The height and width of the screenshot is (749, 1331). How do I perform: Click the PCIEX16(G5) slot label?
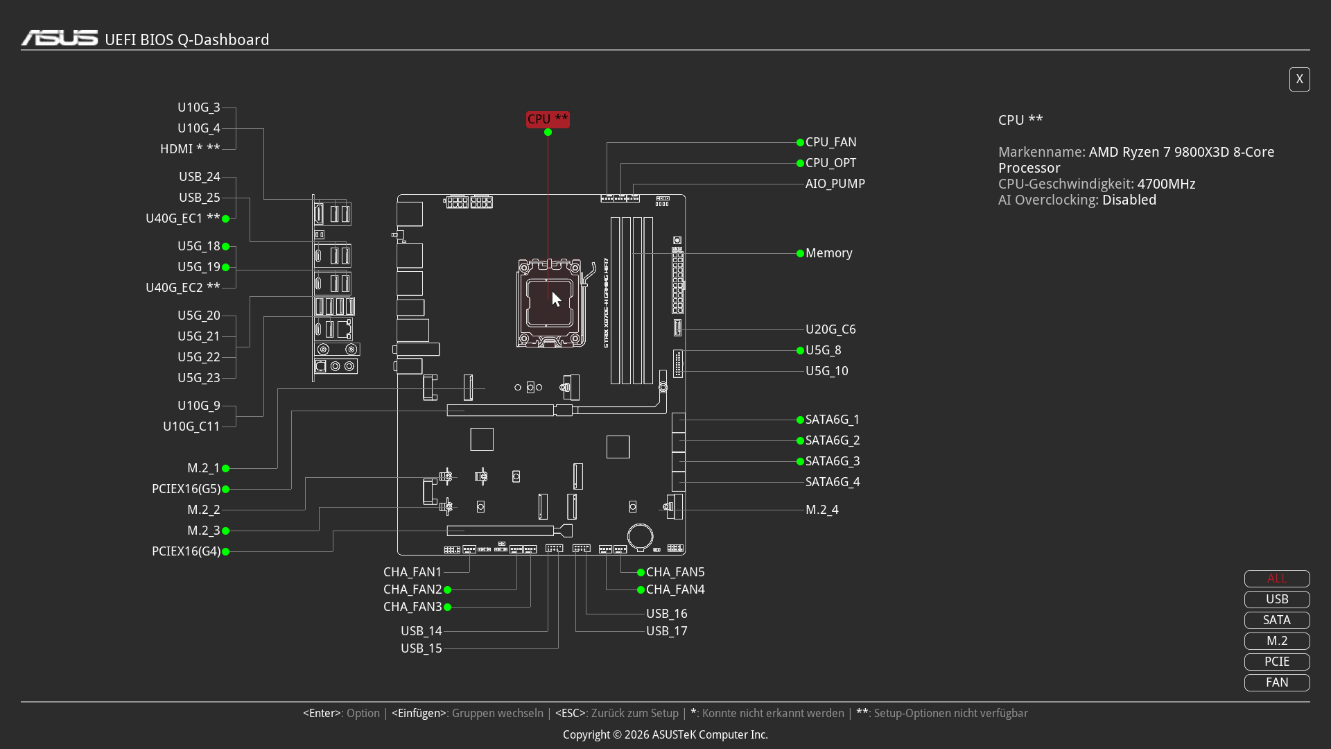point(186,489)
